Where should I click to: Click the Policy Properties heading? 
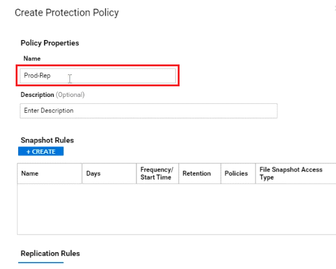pyautogui.click(x=49, y=43)
